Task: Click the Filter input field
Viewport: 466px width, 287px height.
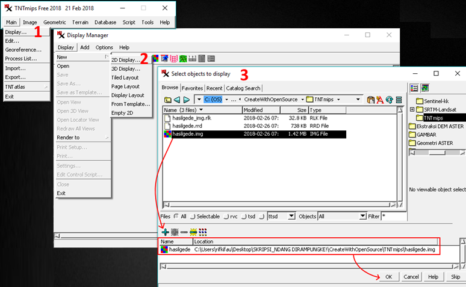Action: click(x=394, y=216)
